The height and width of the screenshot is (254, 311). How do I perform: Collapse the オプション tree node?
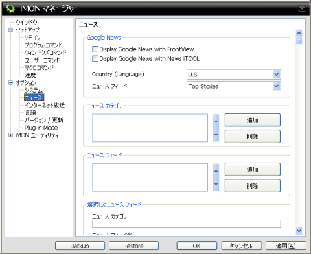10,82
